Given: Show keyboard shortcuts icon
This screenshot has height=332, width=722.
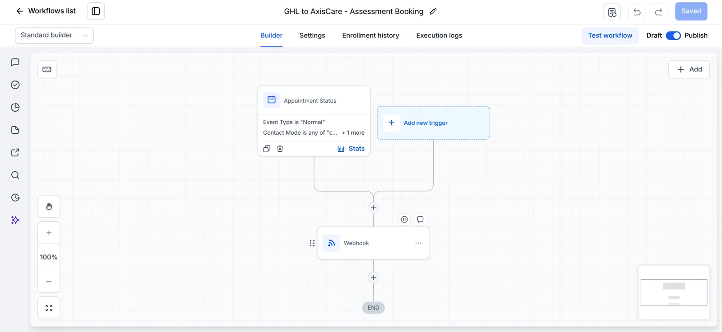Looking at the screenshot, I should pyautogui.click(x=47, y=69).
